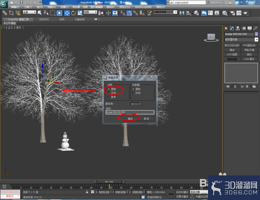The image size is (260, 200).
Task: Open quick access toolbar dropdown arrow
Action: point(40,2)
